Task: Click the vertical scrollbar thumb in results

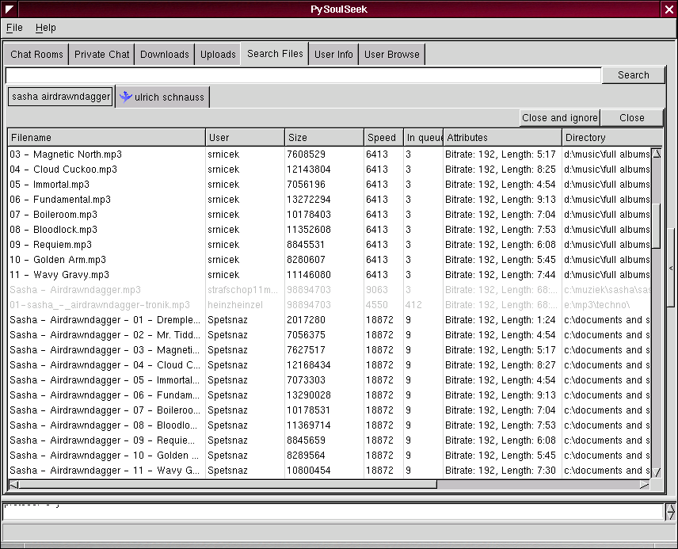Action: click(x=657, y=226)
